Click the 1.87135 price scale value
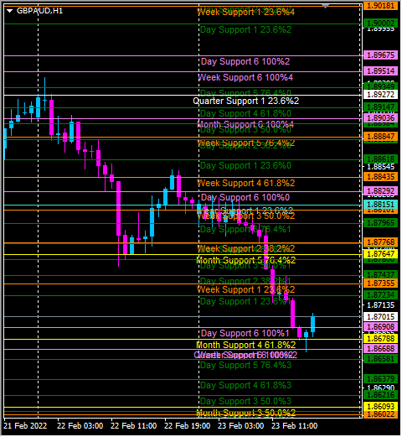 [380, 305]
